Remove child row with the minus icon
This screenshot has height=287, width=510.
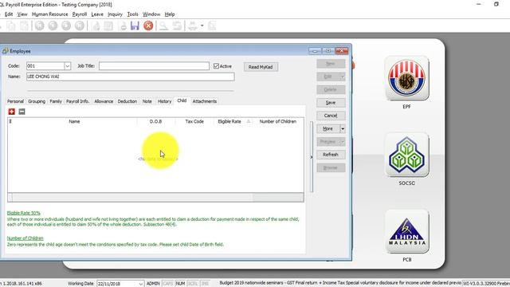(22, 112)
